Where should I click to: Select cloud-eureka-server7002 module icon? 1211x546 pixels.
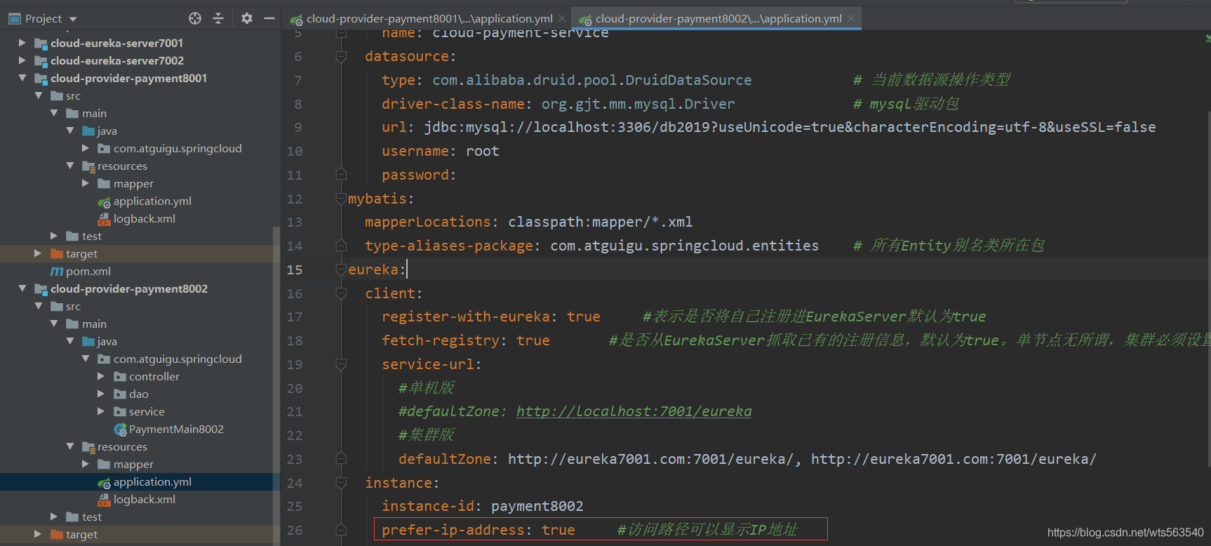pos(41,61)
